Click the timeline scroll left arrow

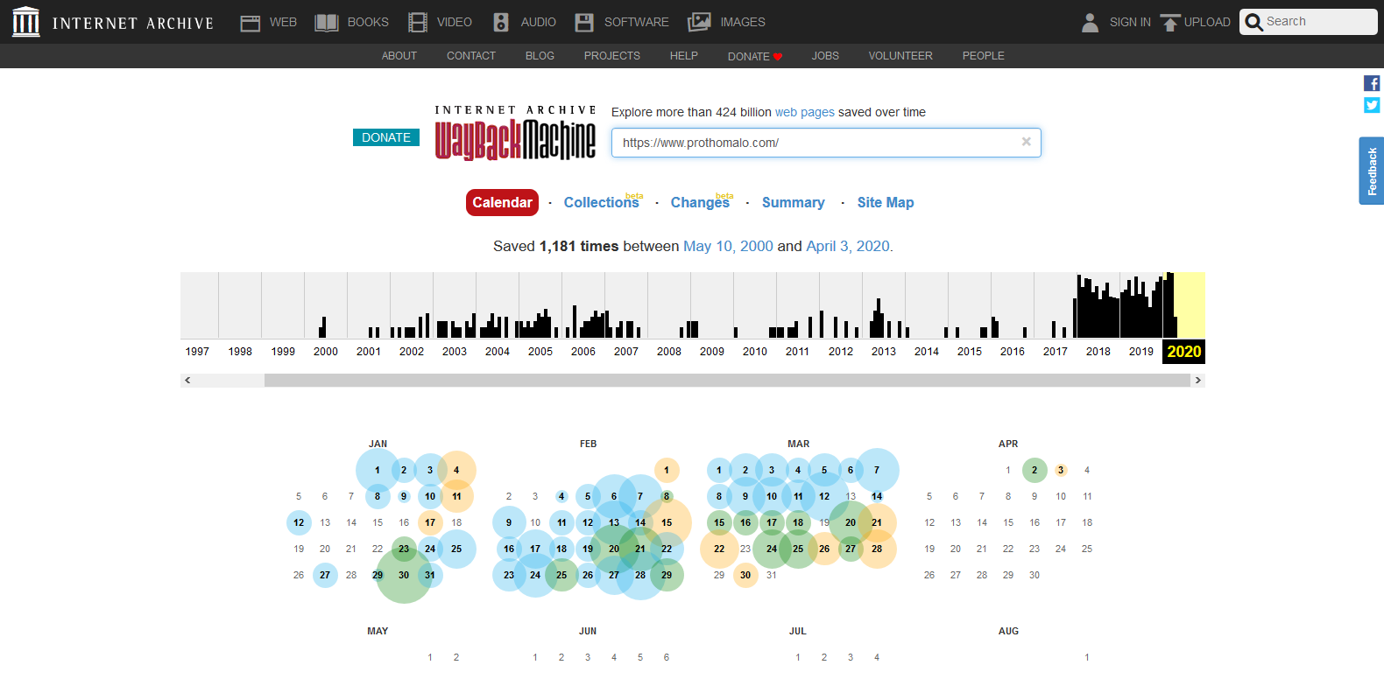[x=187, y=381]
